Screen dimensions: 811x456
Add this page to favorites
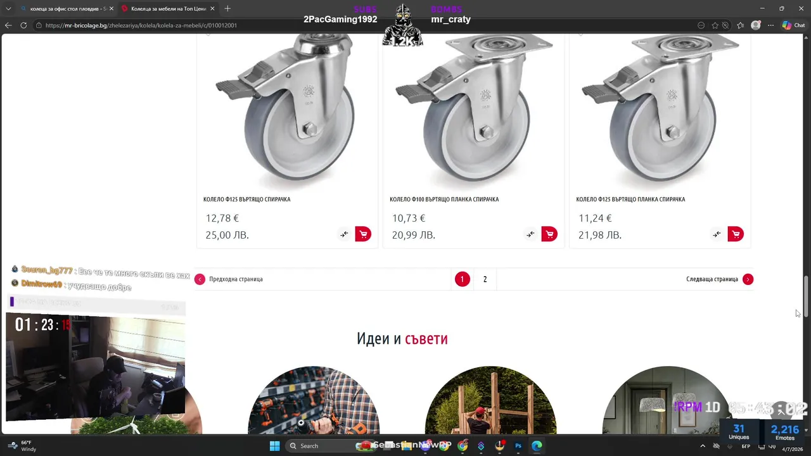(x=715, y=25)
